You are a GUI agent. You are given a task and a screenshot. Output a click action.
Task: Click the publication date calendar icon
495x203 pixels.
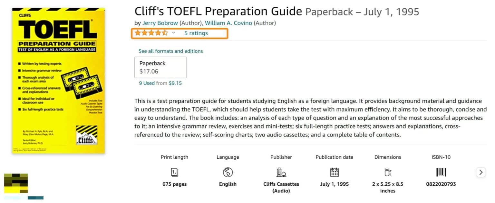click(334, 172)
